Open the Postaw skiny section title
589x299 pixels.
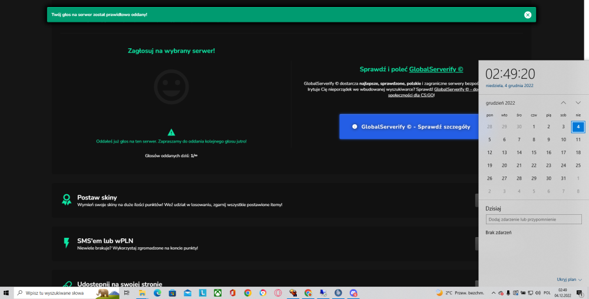coord(97,197)
